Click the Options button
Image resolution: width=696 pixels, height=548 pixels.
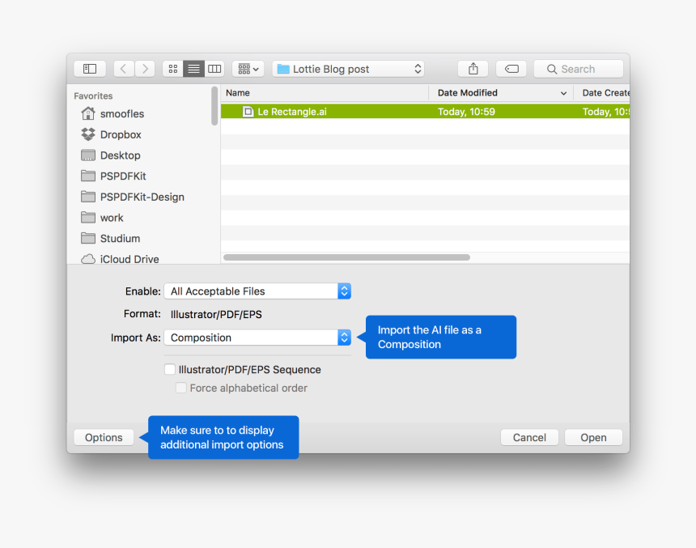pyautogui.click(x=104, y=437)
